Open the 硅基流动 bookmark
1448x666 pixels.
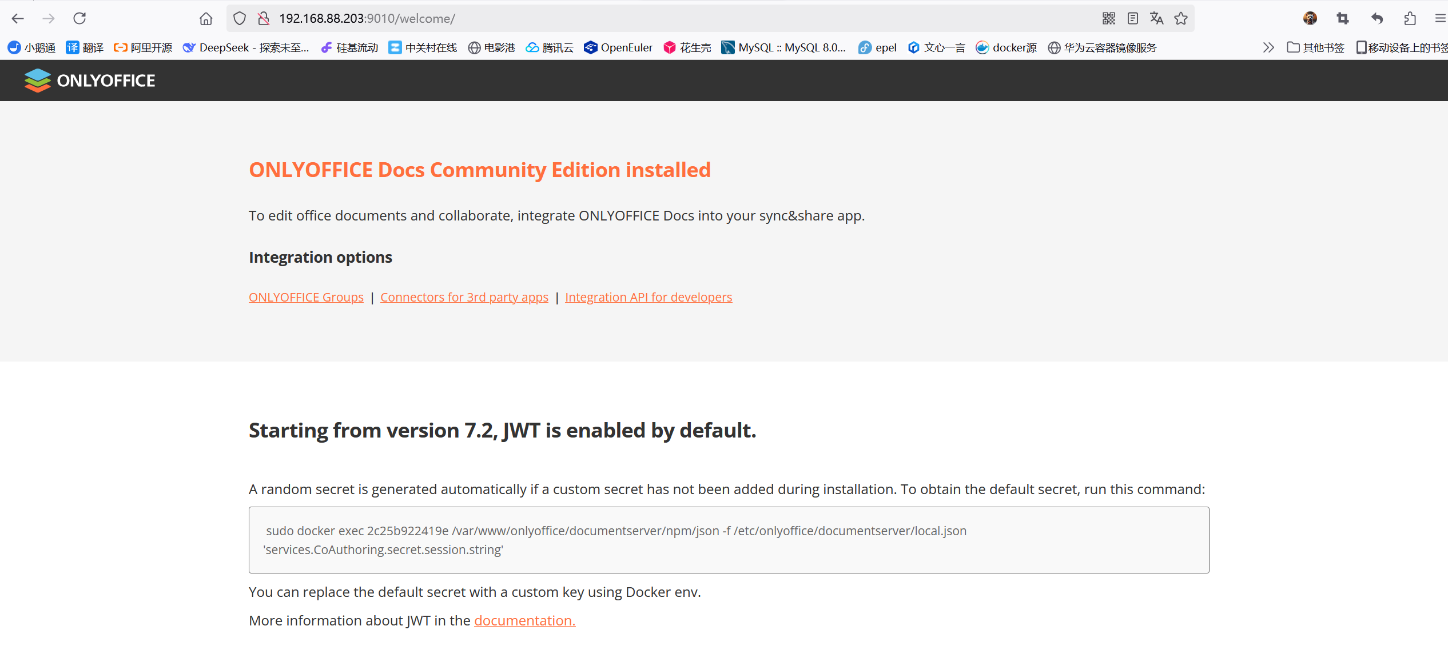coord(349,47)
